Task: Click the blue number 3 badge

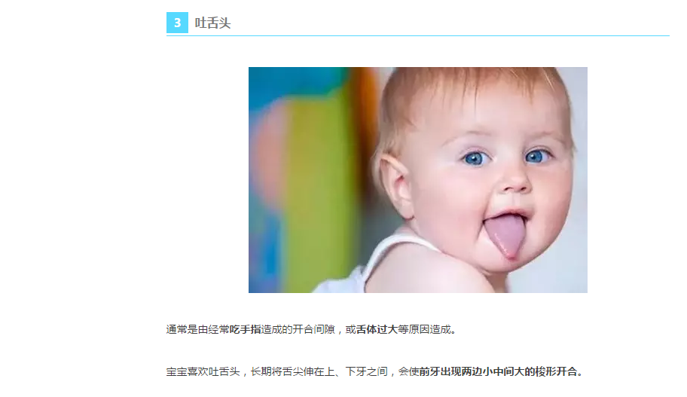Action: [177, 23]
